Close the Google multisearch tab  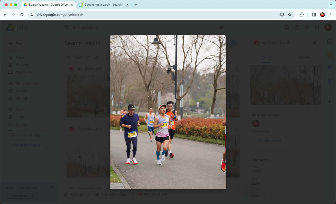click(x=127, y=4)
